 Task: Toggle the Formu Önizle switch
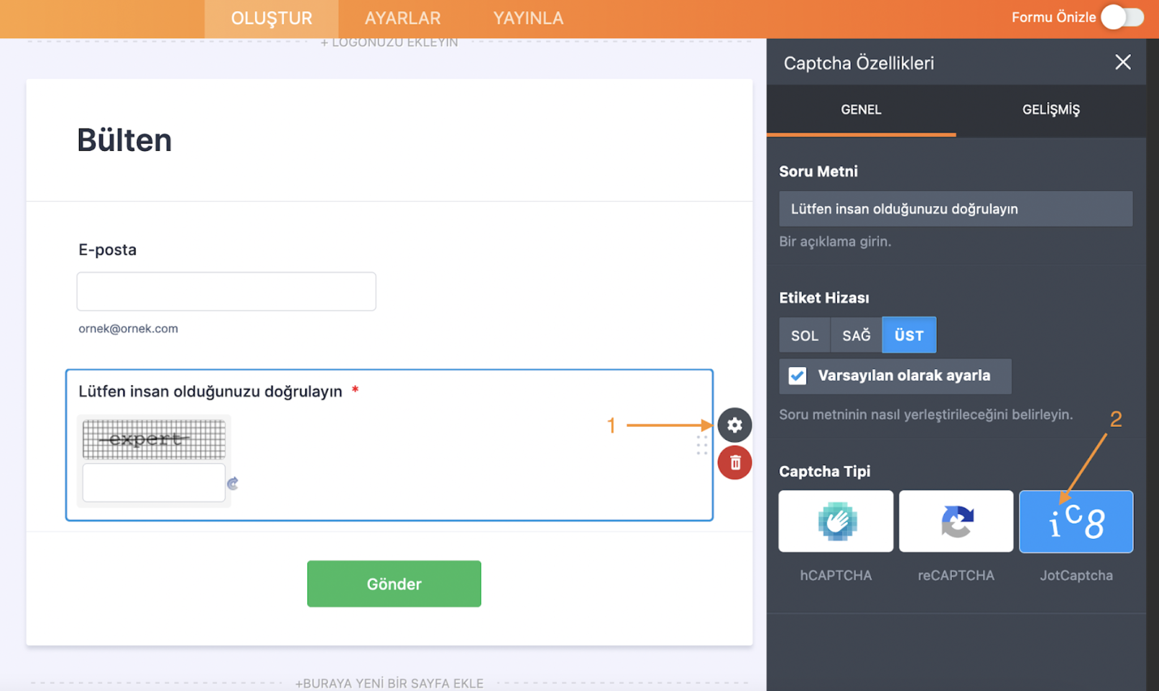point(1122,17)
